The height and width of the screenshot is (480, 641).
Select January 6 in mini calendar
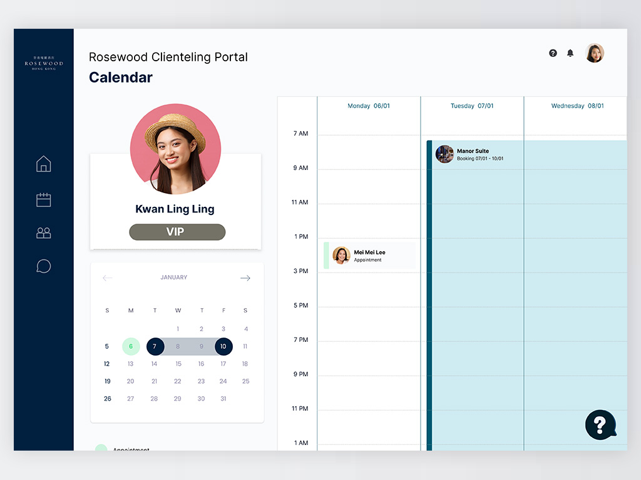131,346
